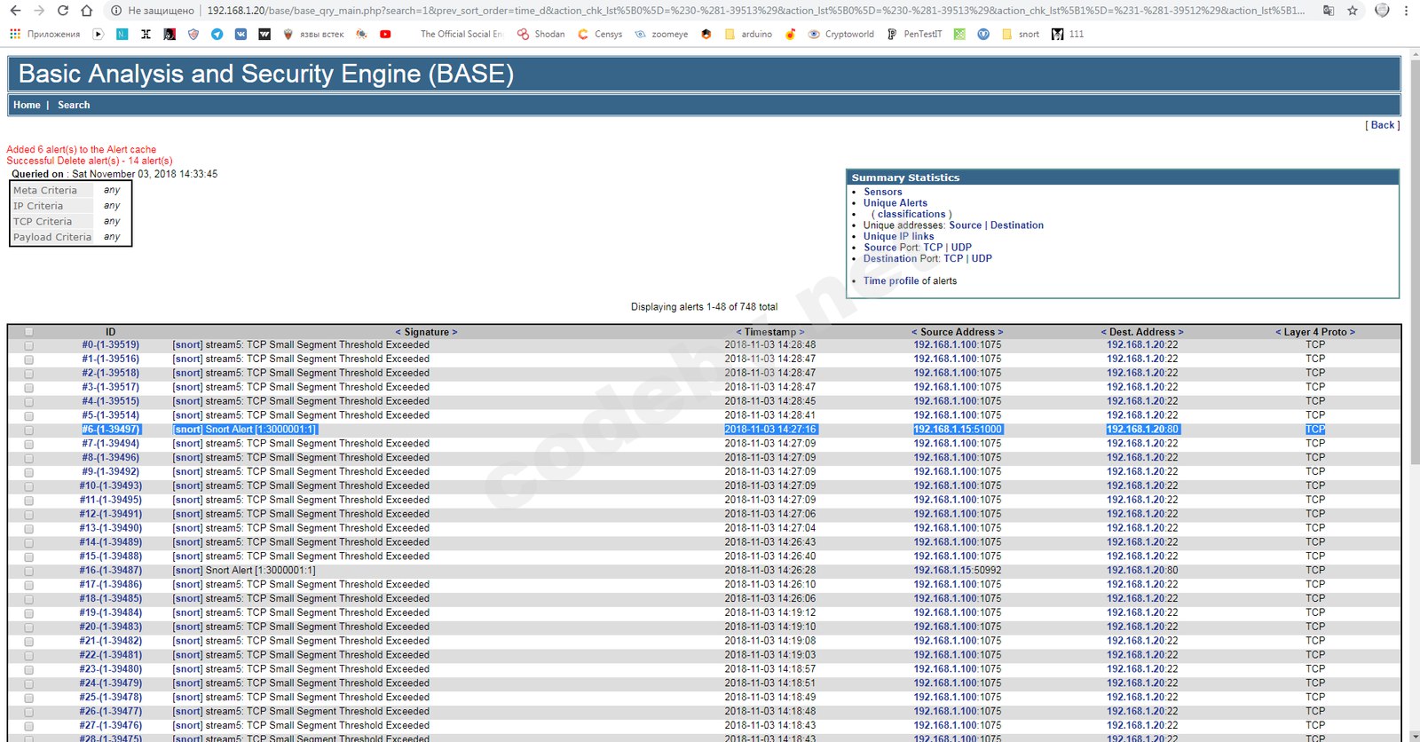1420x742 pixels.
Task: Open the Unique IP links summary
Action: pos(898,236)
